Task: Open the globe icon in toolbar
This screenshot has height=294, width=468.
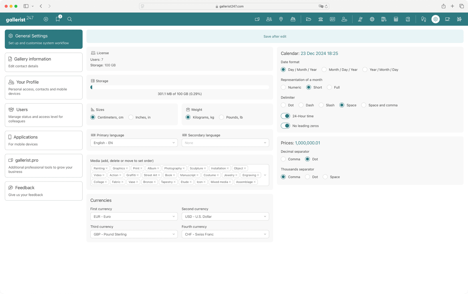Action: 372,19
